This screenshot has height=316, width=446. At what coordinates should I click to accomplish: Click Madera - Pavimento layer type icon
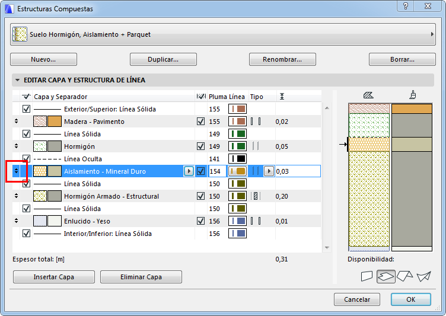(x=256, y=122)
